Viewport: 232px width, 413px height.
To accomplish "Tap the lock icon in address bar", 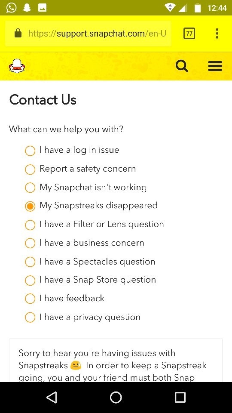I will pos(18,34).
